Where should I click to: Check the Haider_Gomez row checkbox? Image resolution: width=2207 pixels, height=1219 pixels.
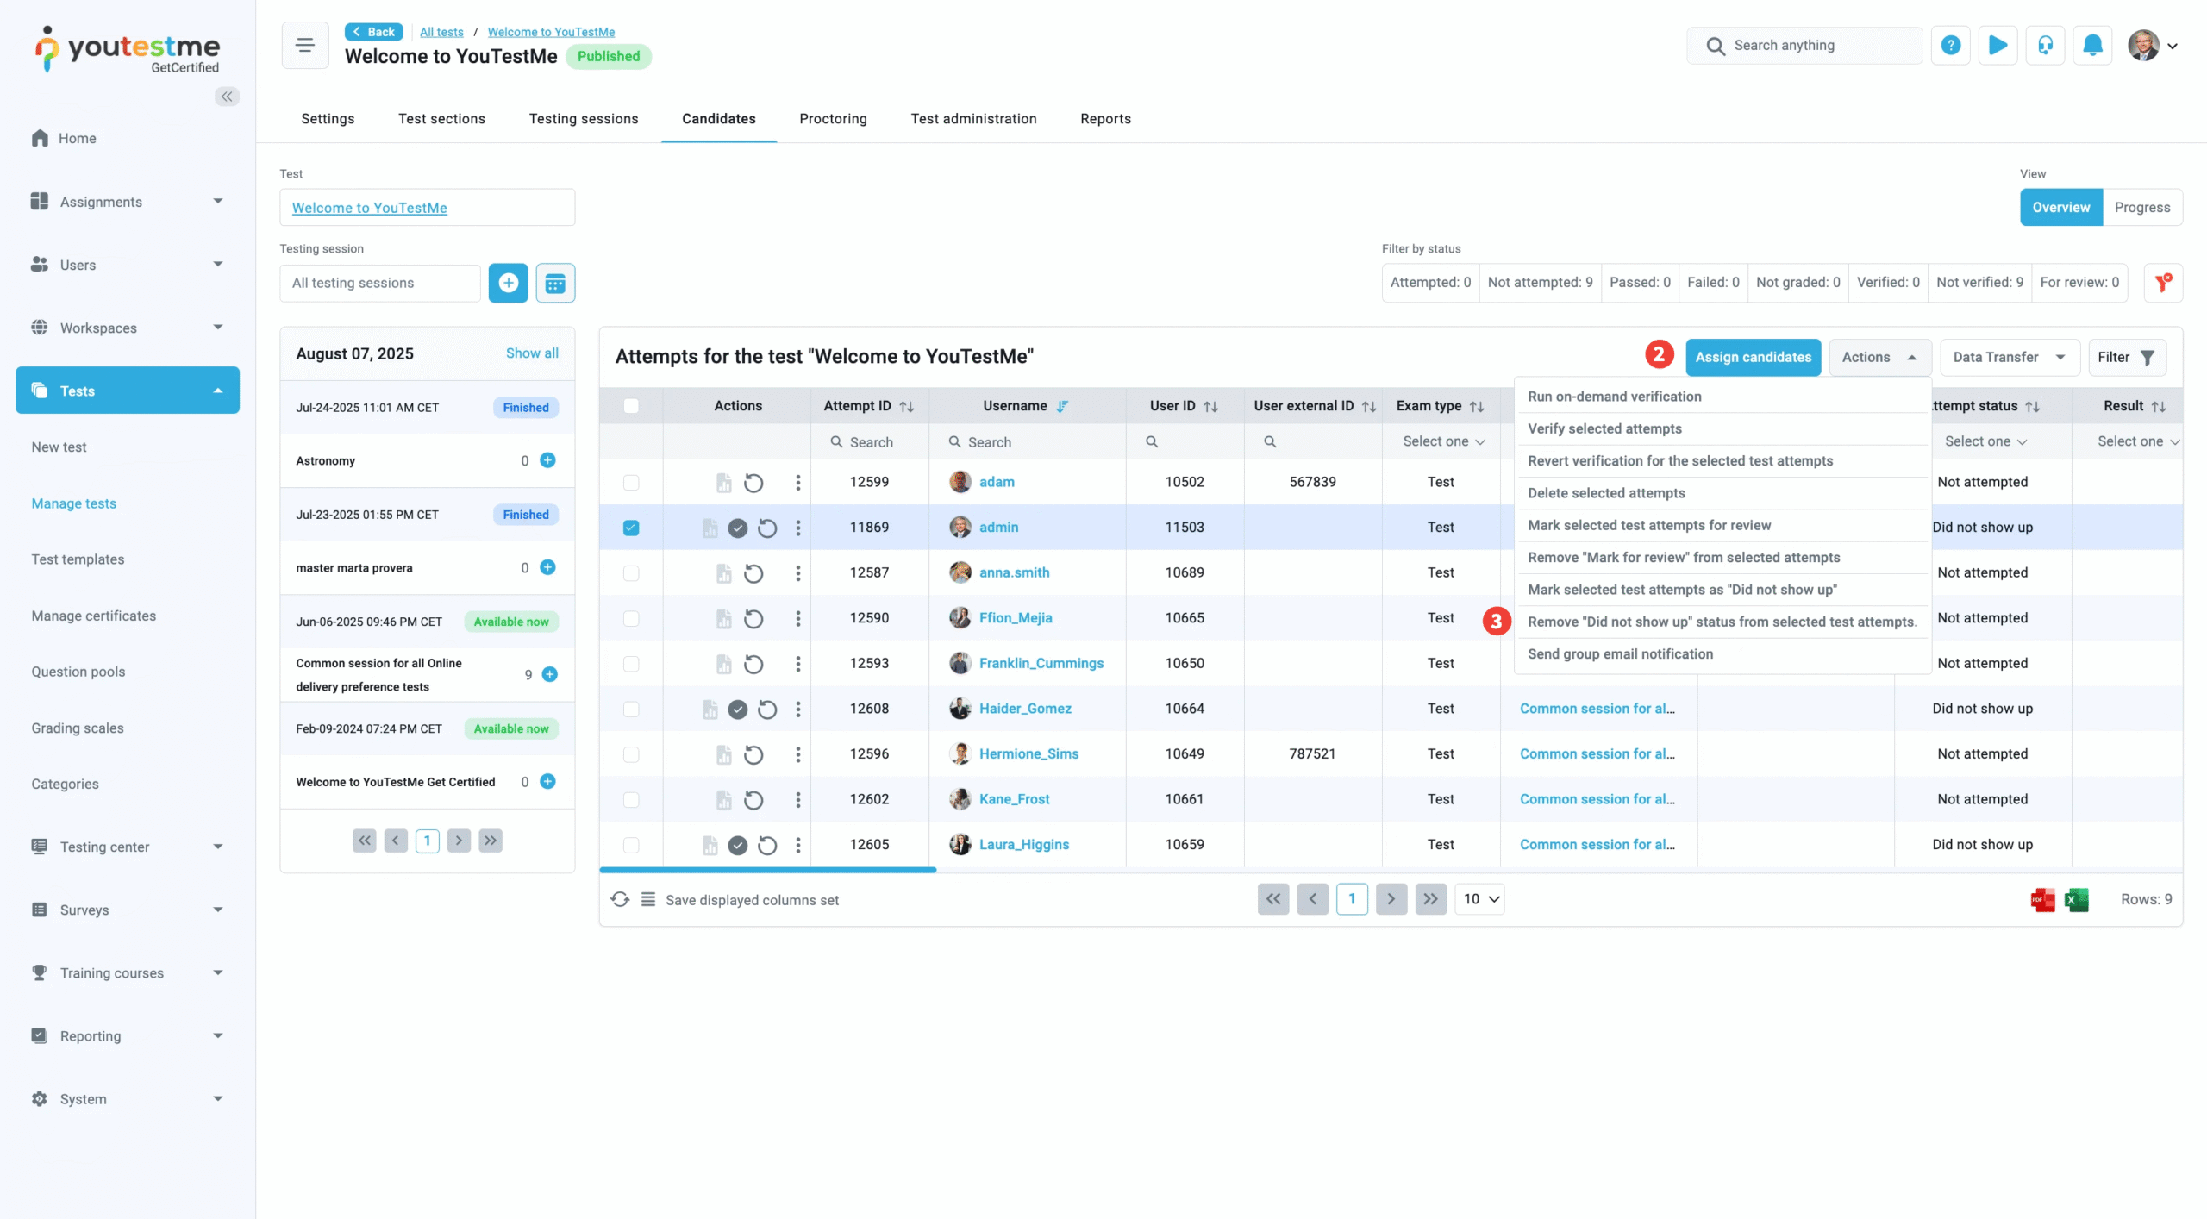[631, 709]
